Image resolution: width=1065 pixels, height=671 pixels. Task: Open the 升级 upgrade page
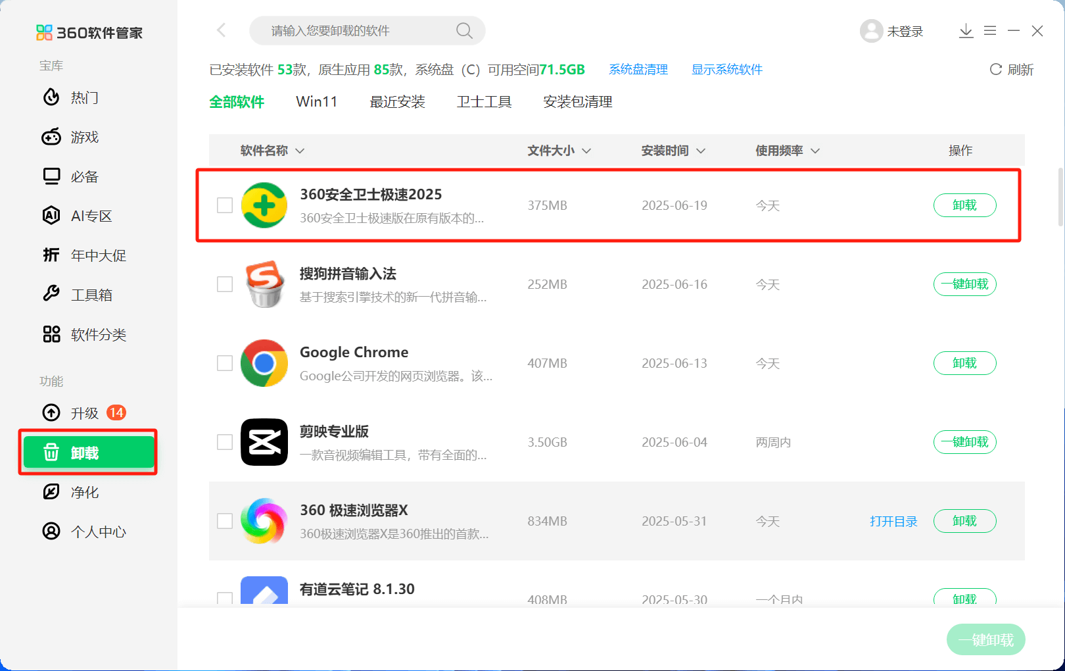(x=70, y=413)
